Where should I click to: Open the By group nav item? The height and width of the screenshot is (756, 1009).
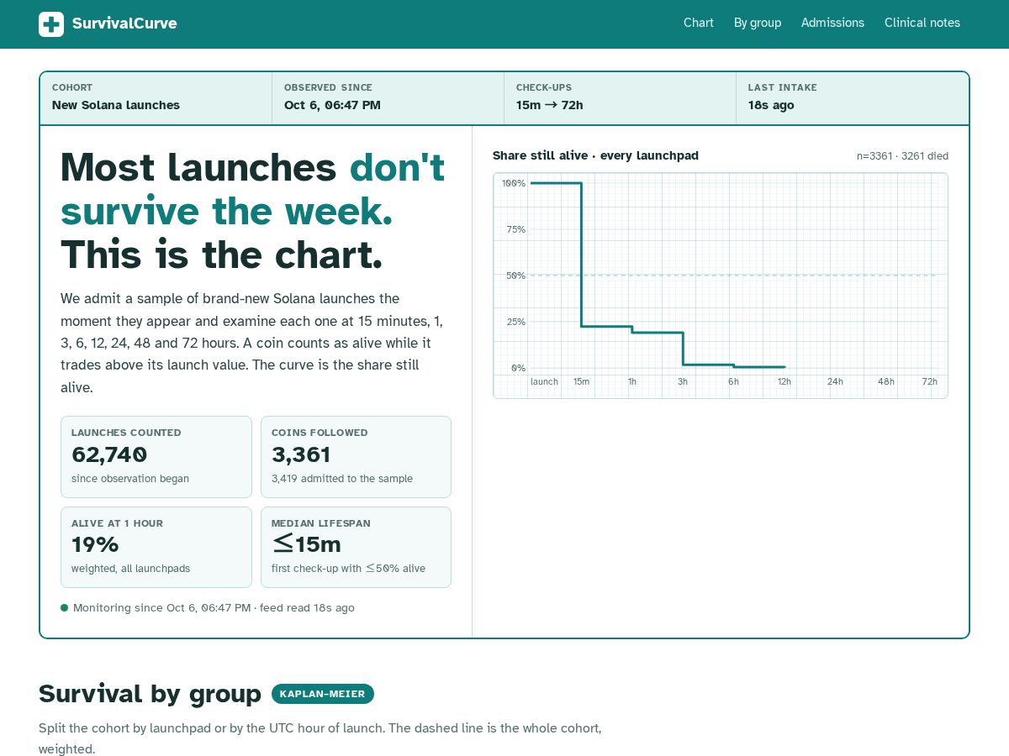point(758,23)
